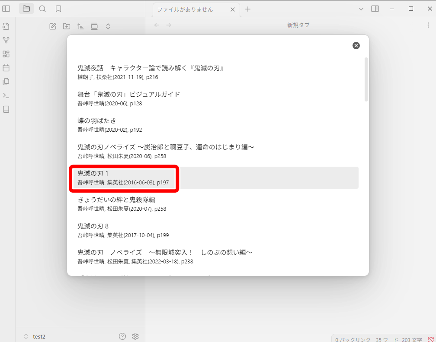Viewport: 436px width, 342px height.
Task: Toggle the right sidebar icon
Action: tap(375, 9)
